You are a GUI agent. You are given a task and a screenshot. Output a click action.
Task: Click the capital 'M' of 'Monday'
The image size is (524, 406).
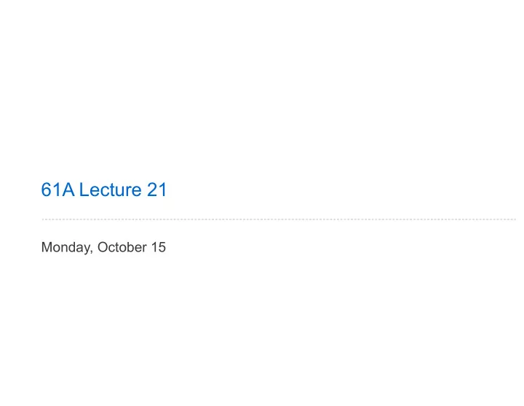46,247
